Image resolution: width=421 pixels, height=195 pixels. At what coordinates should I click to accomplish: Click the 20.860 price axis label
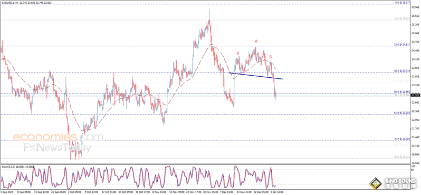[415, 155]
